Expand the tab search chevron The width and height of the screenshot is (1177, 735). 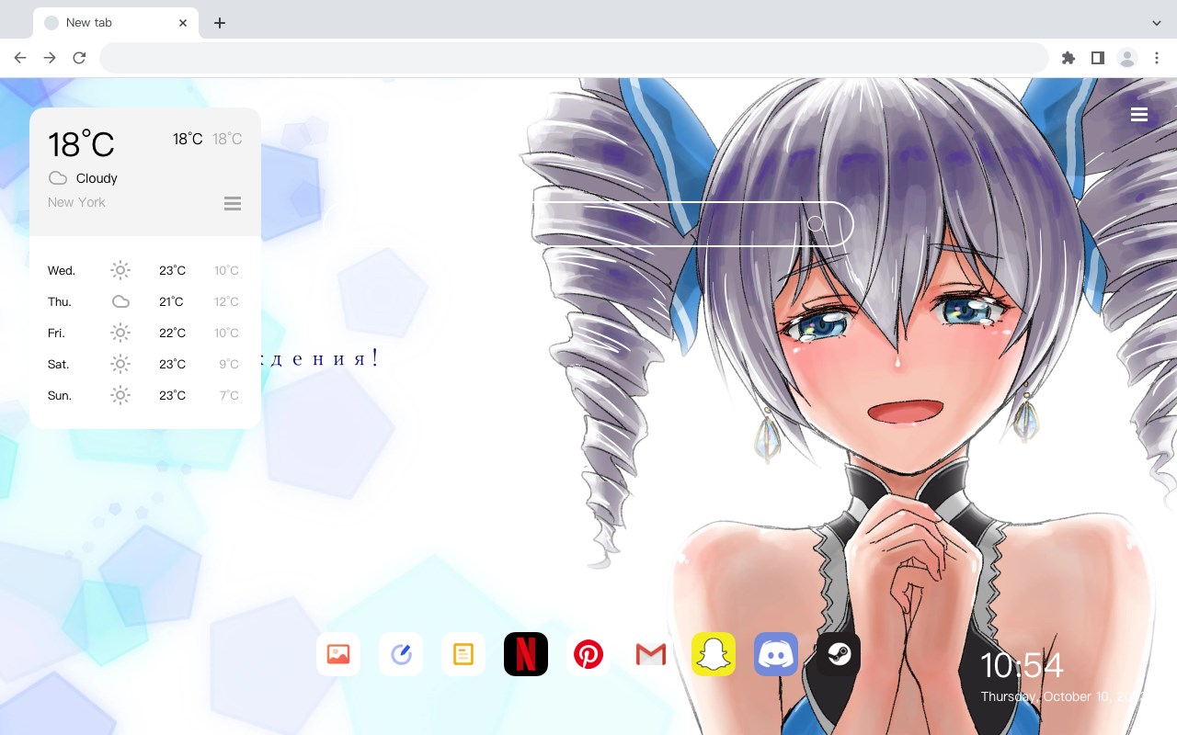pos(1157,23)
